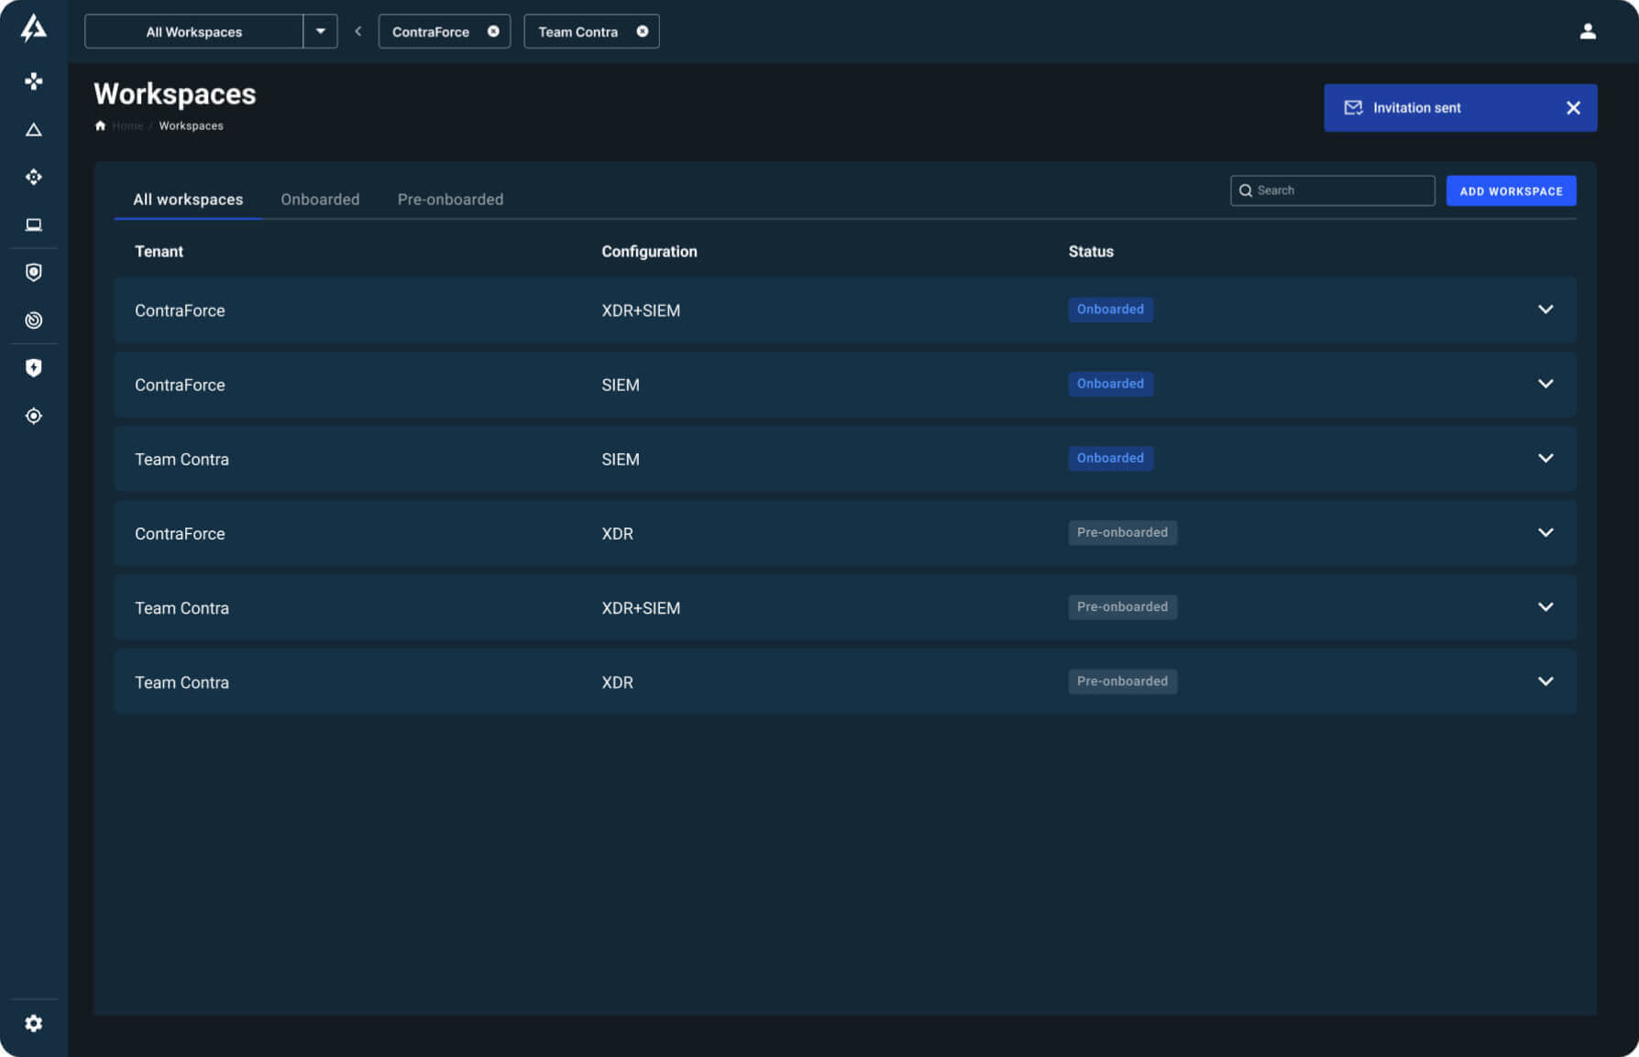The image size is (1639, 1057).
Task: Open the user profile icon
Action: coord(1588,31)
